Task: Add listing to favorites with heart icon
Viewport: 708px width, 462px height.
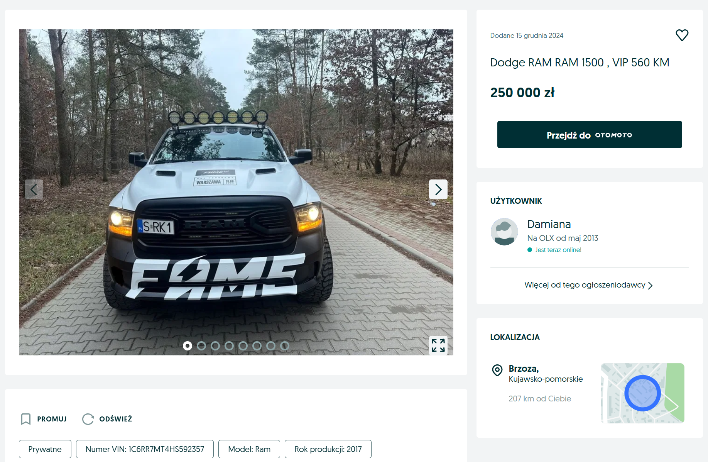Action: pyautogui.click(x=682, y=35)
